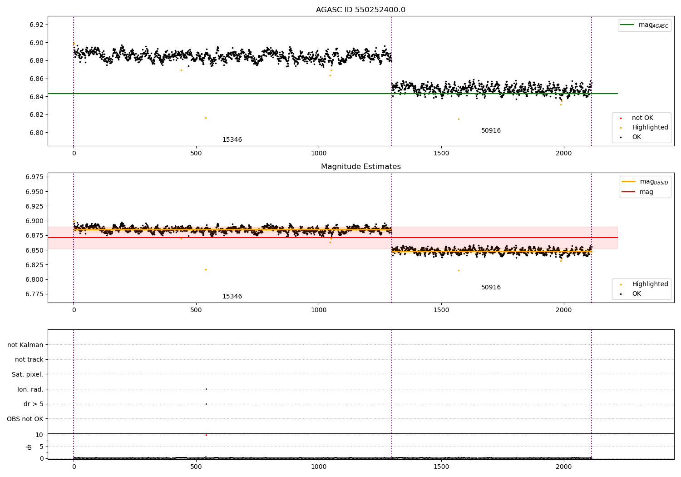
Task: Click the red not-OK marker at dr 10
Action: 206,435
